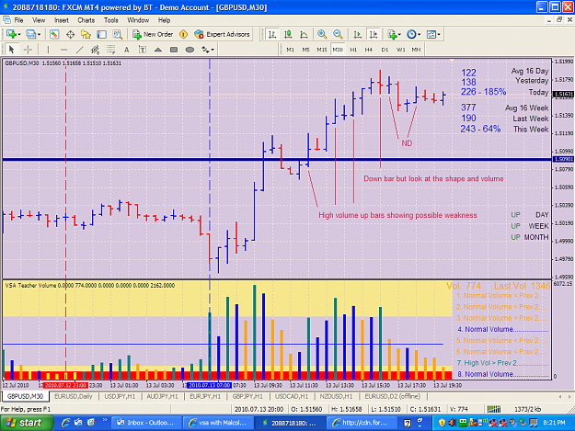Click the New Order button
This screenshot has width=575, height=431.
pos(153,34)
